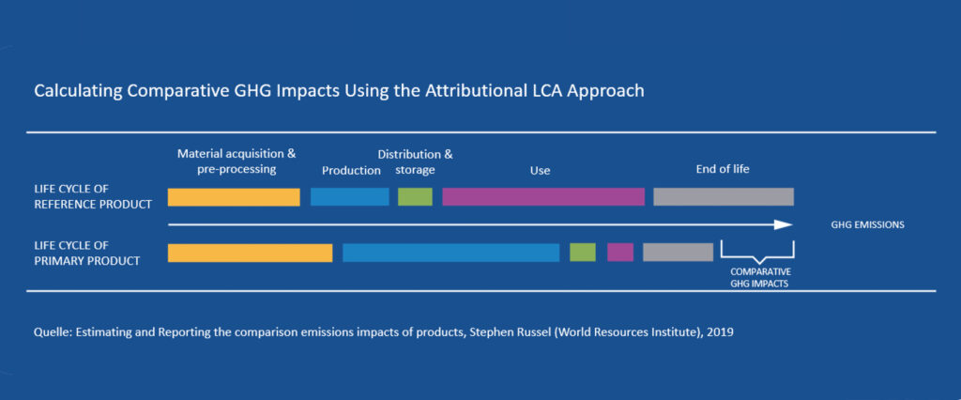Click the 'Distribution & storage' heading
Image resolution: width=961 pixels, height=400 pixels.
415,162
